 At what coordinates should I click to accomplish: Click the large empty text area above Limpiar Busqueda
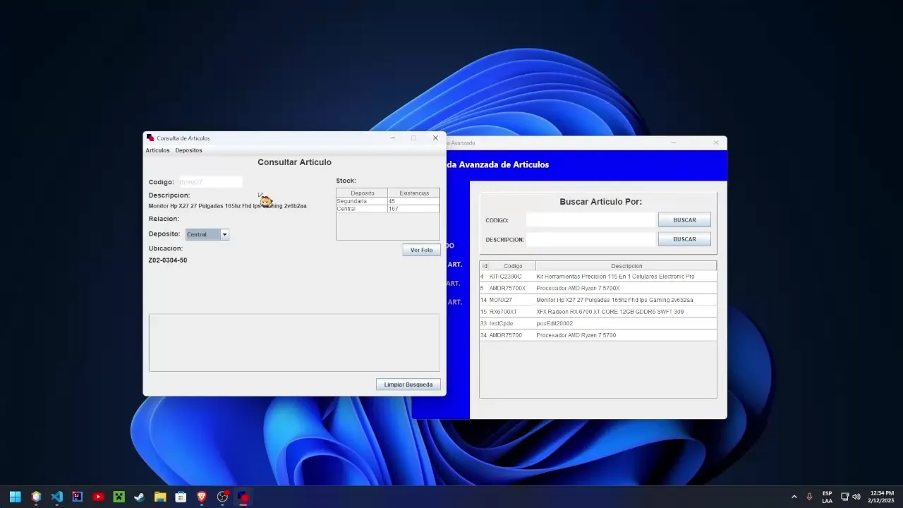pos(294,343)
